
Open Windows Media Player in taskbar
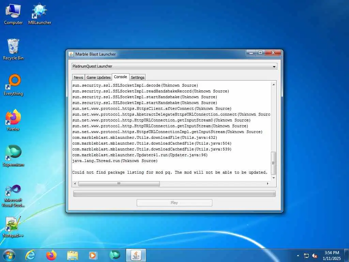coord(93,255)
